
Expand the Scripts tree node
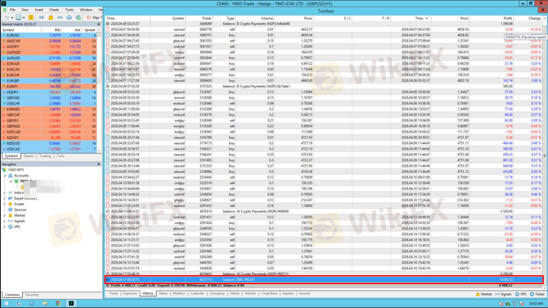pos(5,204)
